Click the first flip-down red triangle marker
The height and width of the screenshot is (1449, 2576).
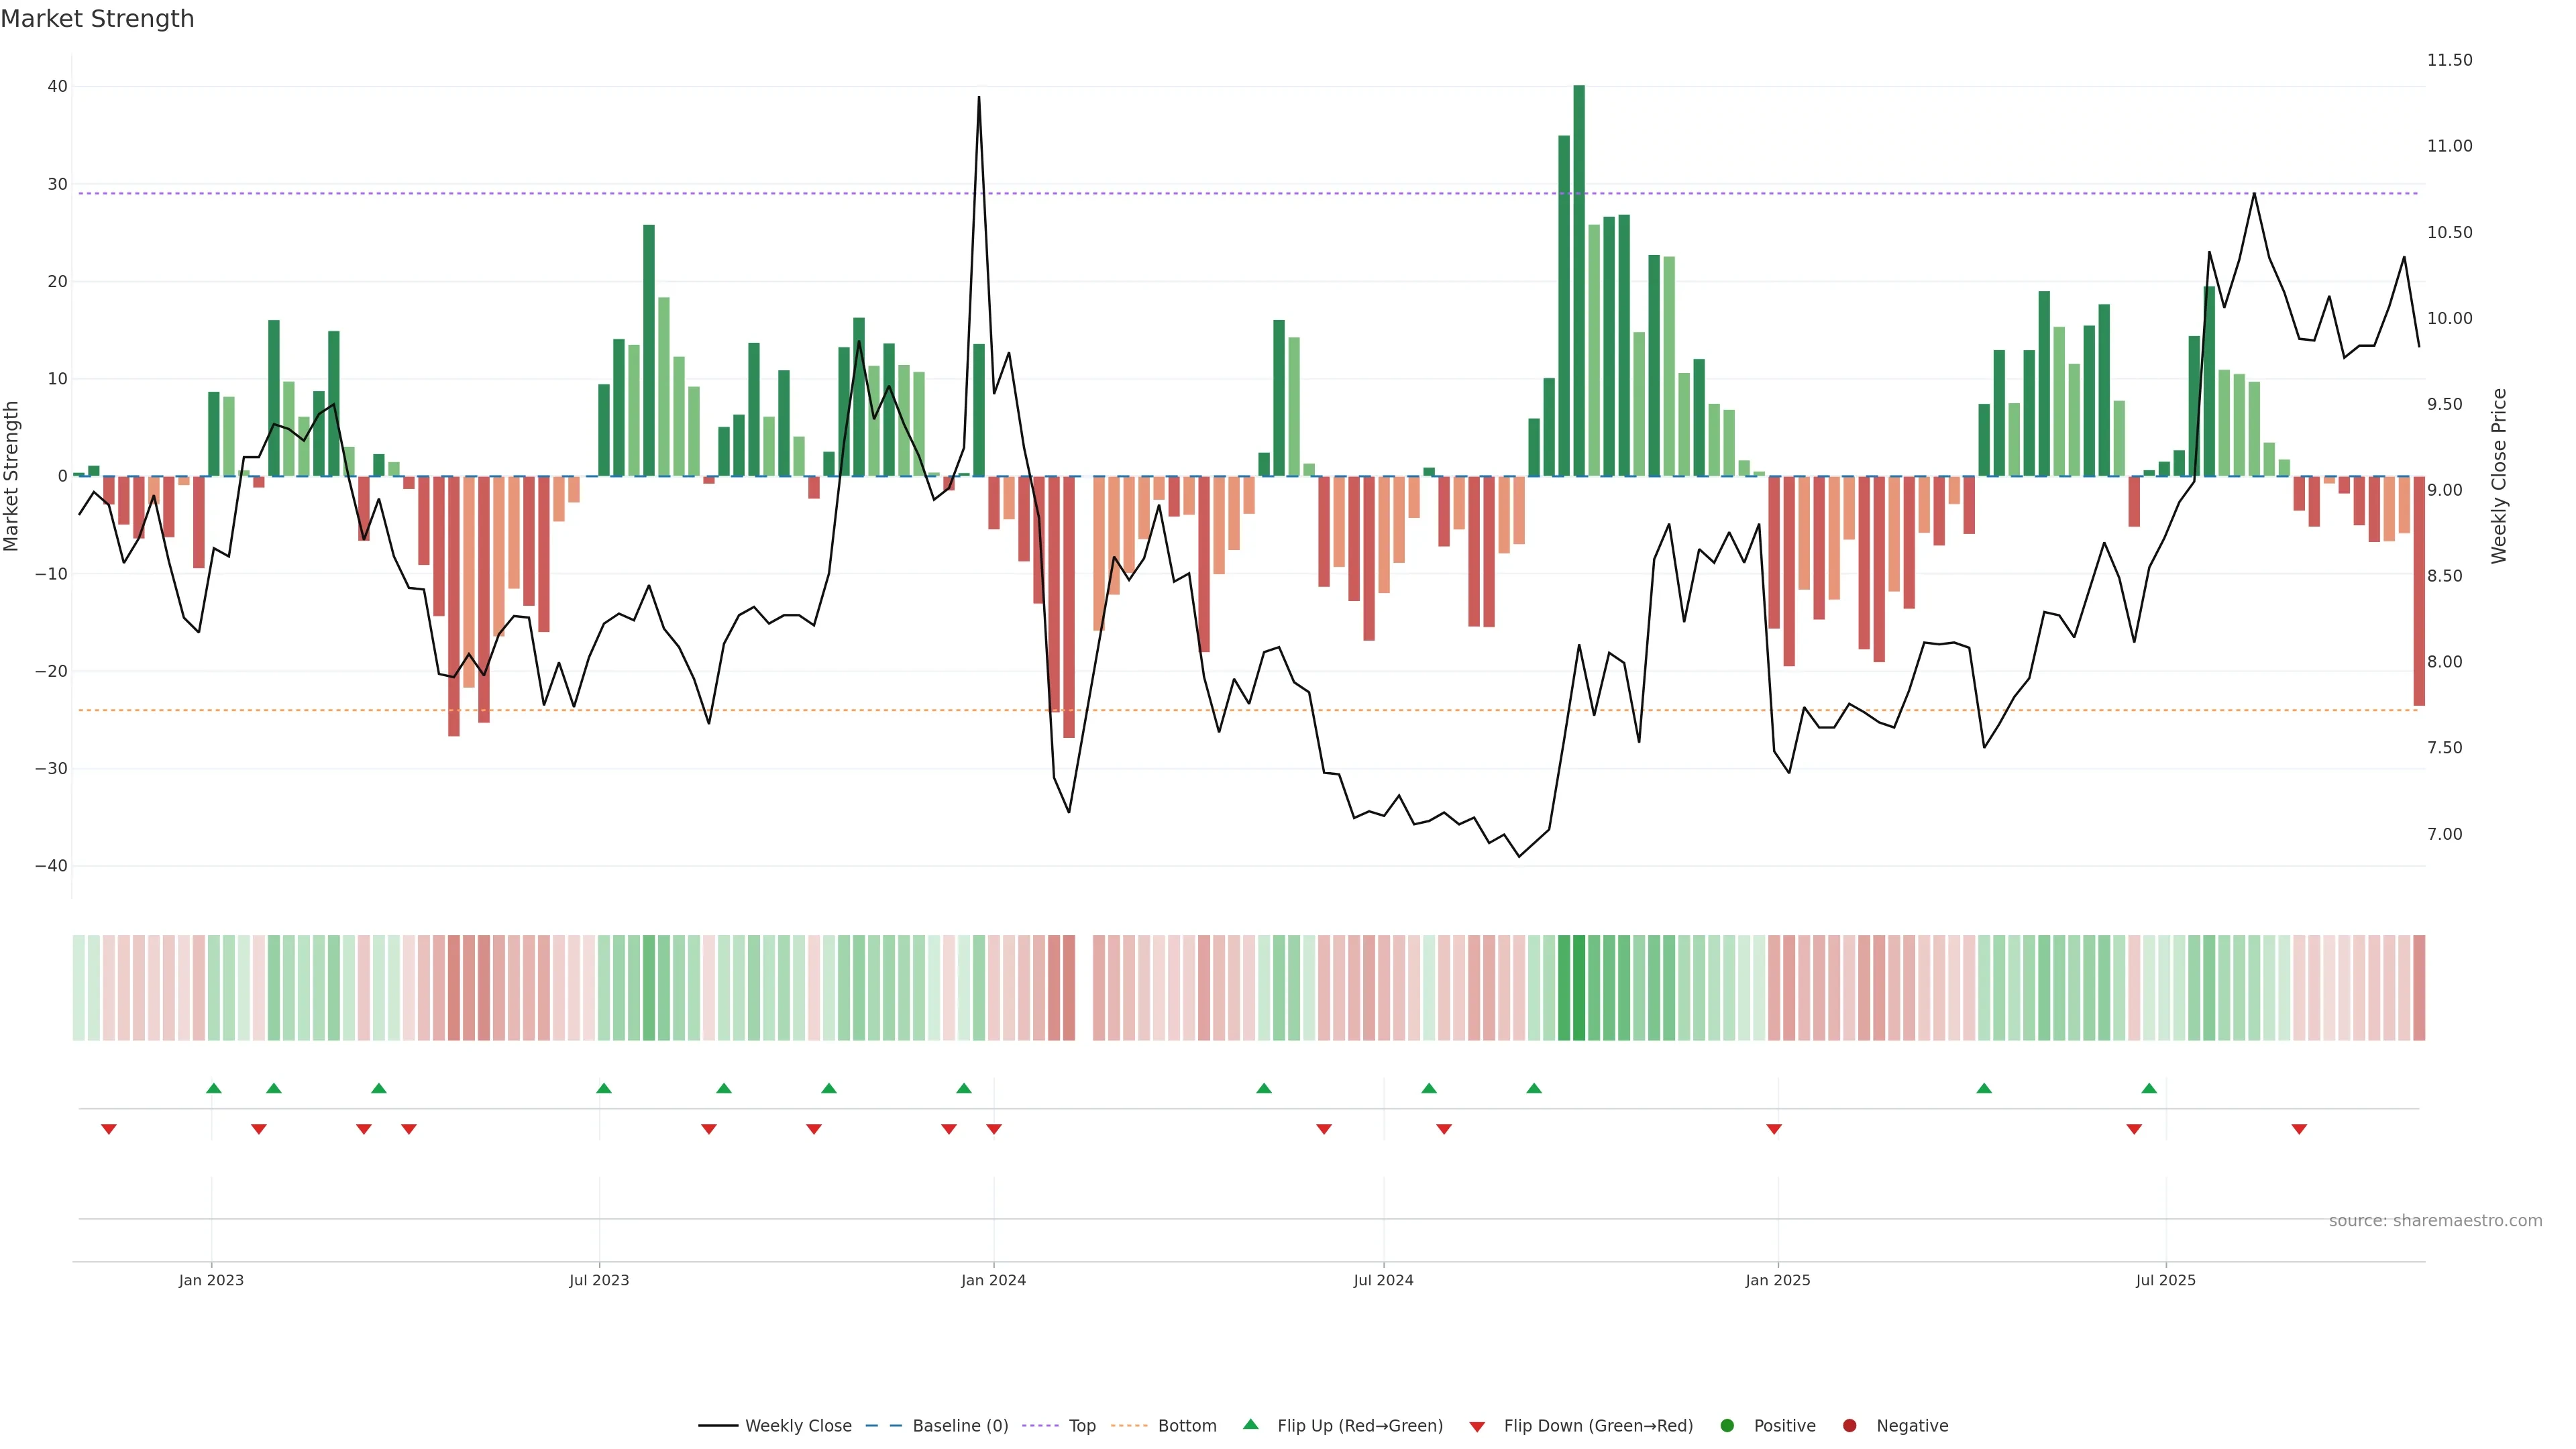(109, 1129)
